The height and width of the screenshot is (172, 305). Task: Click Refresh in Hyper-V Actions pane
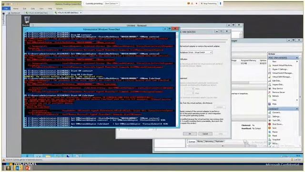(275, 96)
